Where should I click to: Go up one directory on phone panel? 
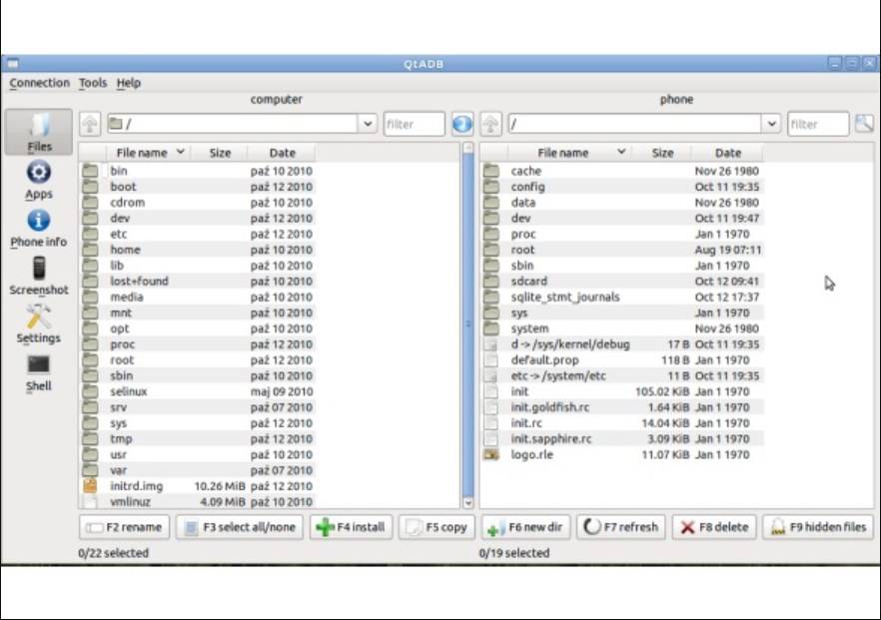[490, 124]
